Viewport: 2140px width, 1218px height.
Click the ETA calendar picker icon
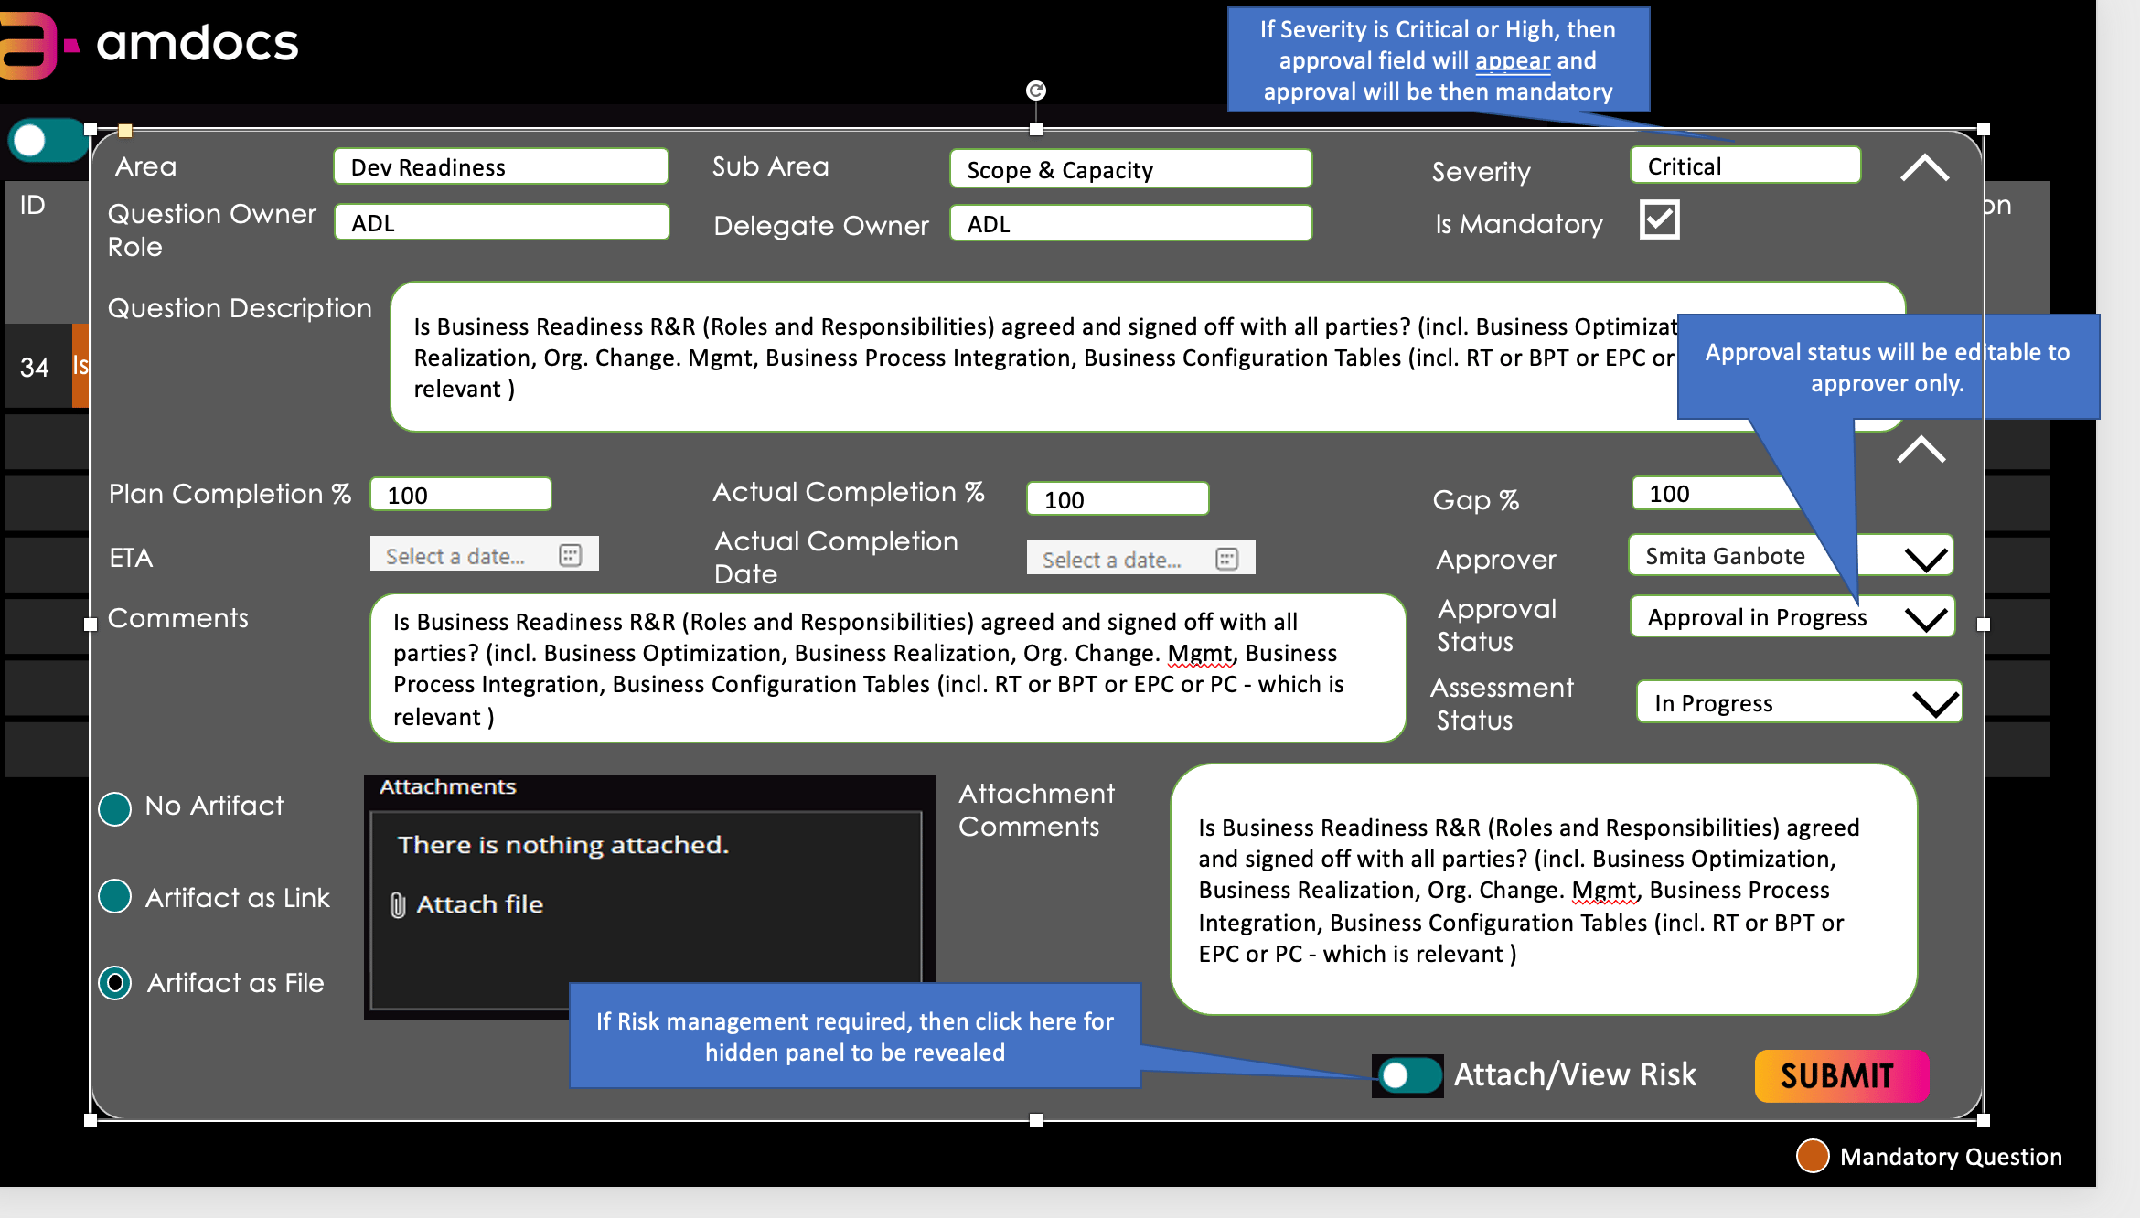coord(570,555)
